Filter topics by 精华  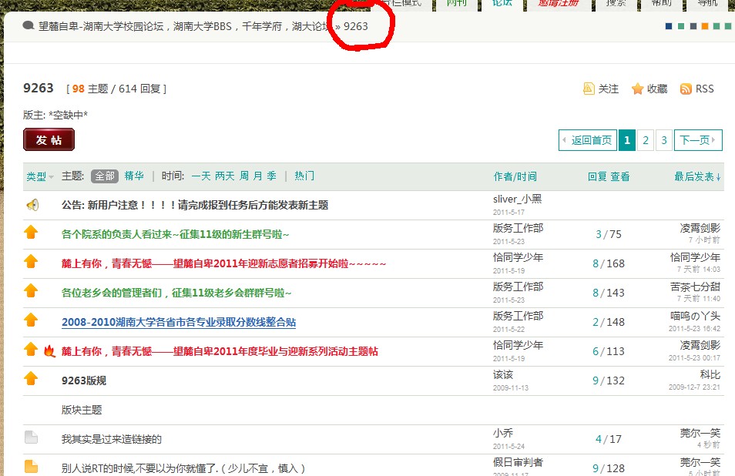[134, 176]
